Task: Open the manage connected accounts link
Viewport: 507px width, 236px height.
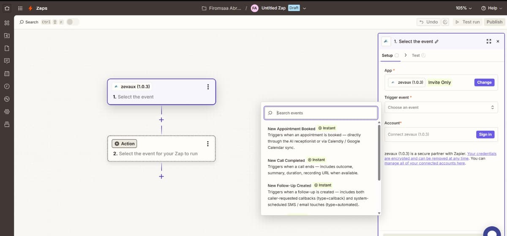Action: (425, 163)
